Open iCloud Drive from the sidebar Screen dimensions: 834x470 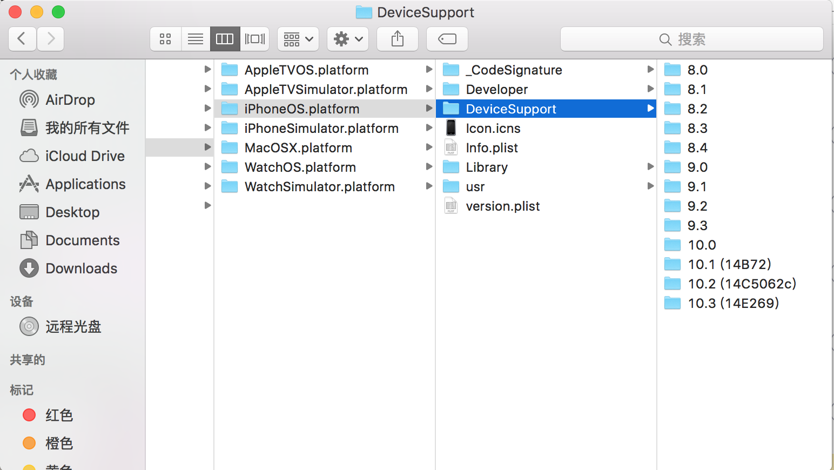[85, 156]
